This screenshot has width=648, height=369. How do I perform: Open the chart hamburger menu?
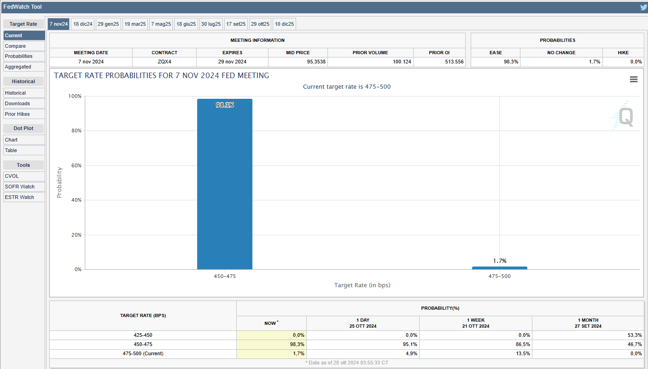pos(633,79)
